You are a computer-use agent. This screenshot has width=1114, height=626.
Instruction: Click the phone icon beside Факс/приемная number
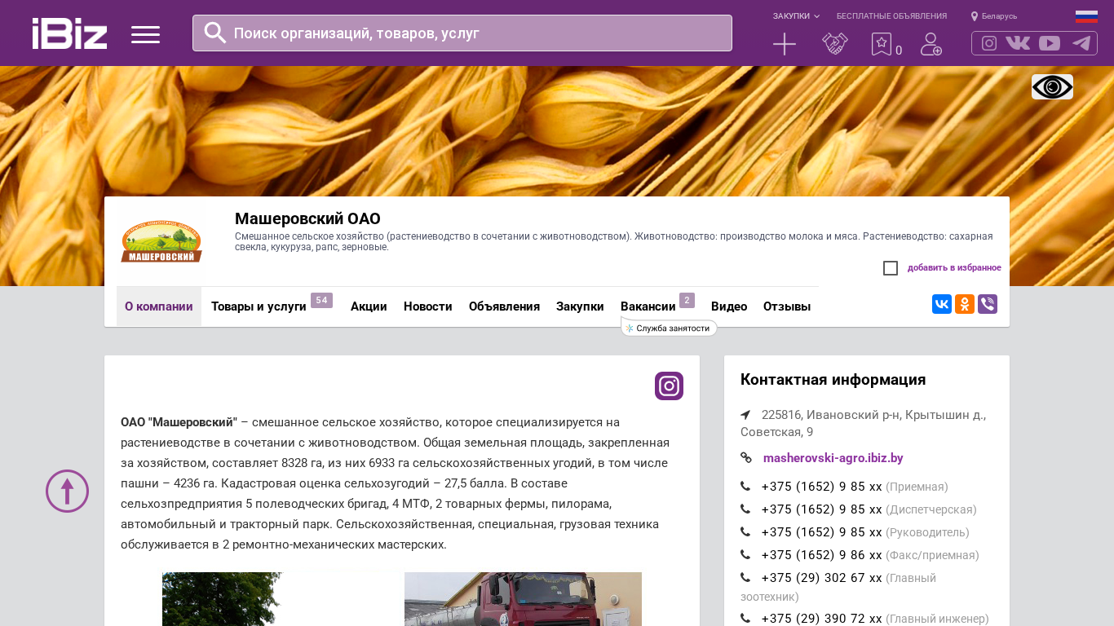(x=745, y=555)
